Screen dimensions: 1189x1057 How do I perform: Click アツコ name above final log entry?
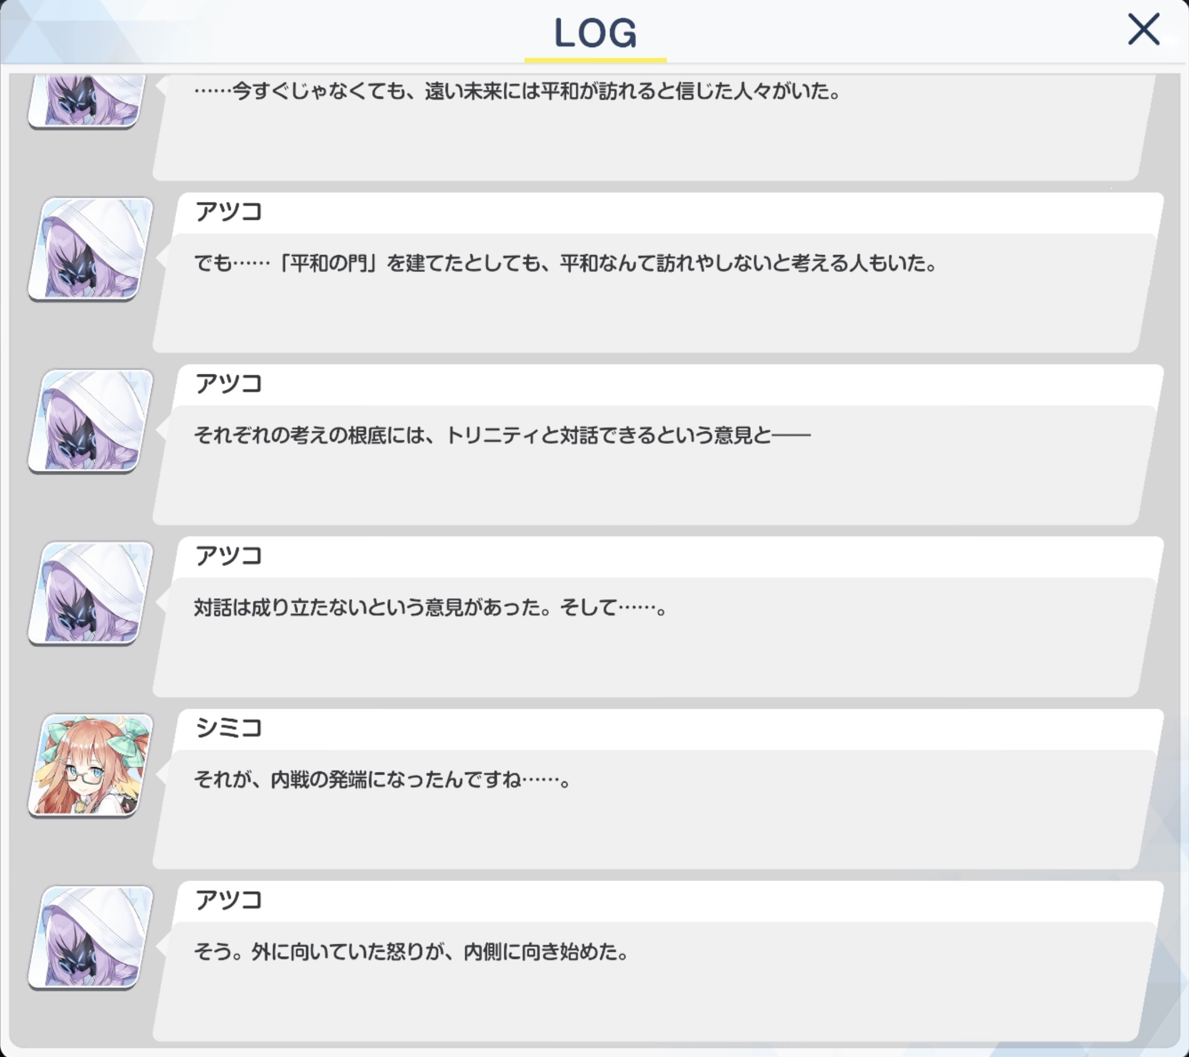pyautogui.click(x=229, y=900)
